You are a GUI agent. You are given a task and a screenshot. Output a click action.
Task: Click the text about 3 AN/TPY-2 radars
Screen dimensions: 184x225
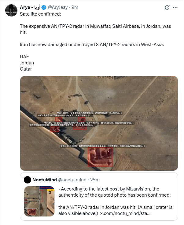92,45
